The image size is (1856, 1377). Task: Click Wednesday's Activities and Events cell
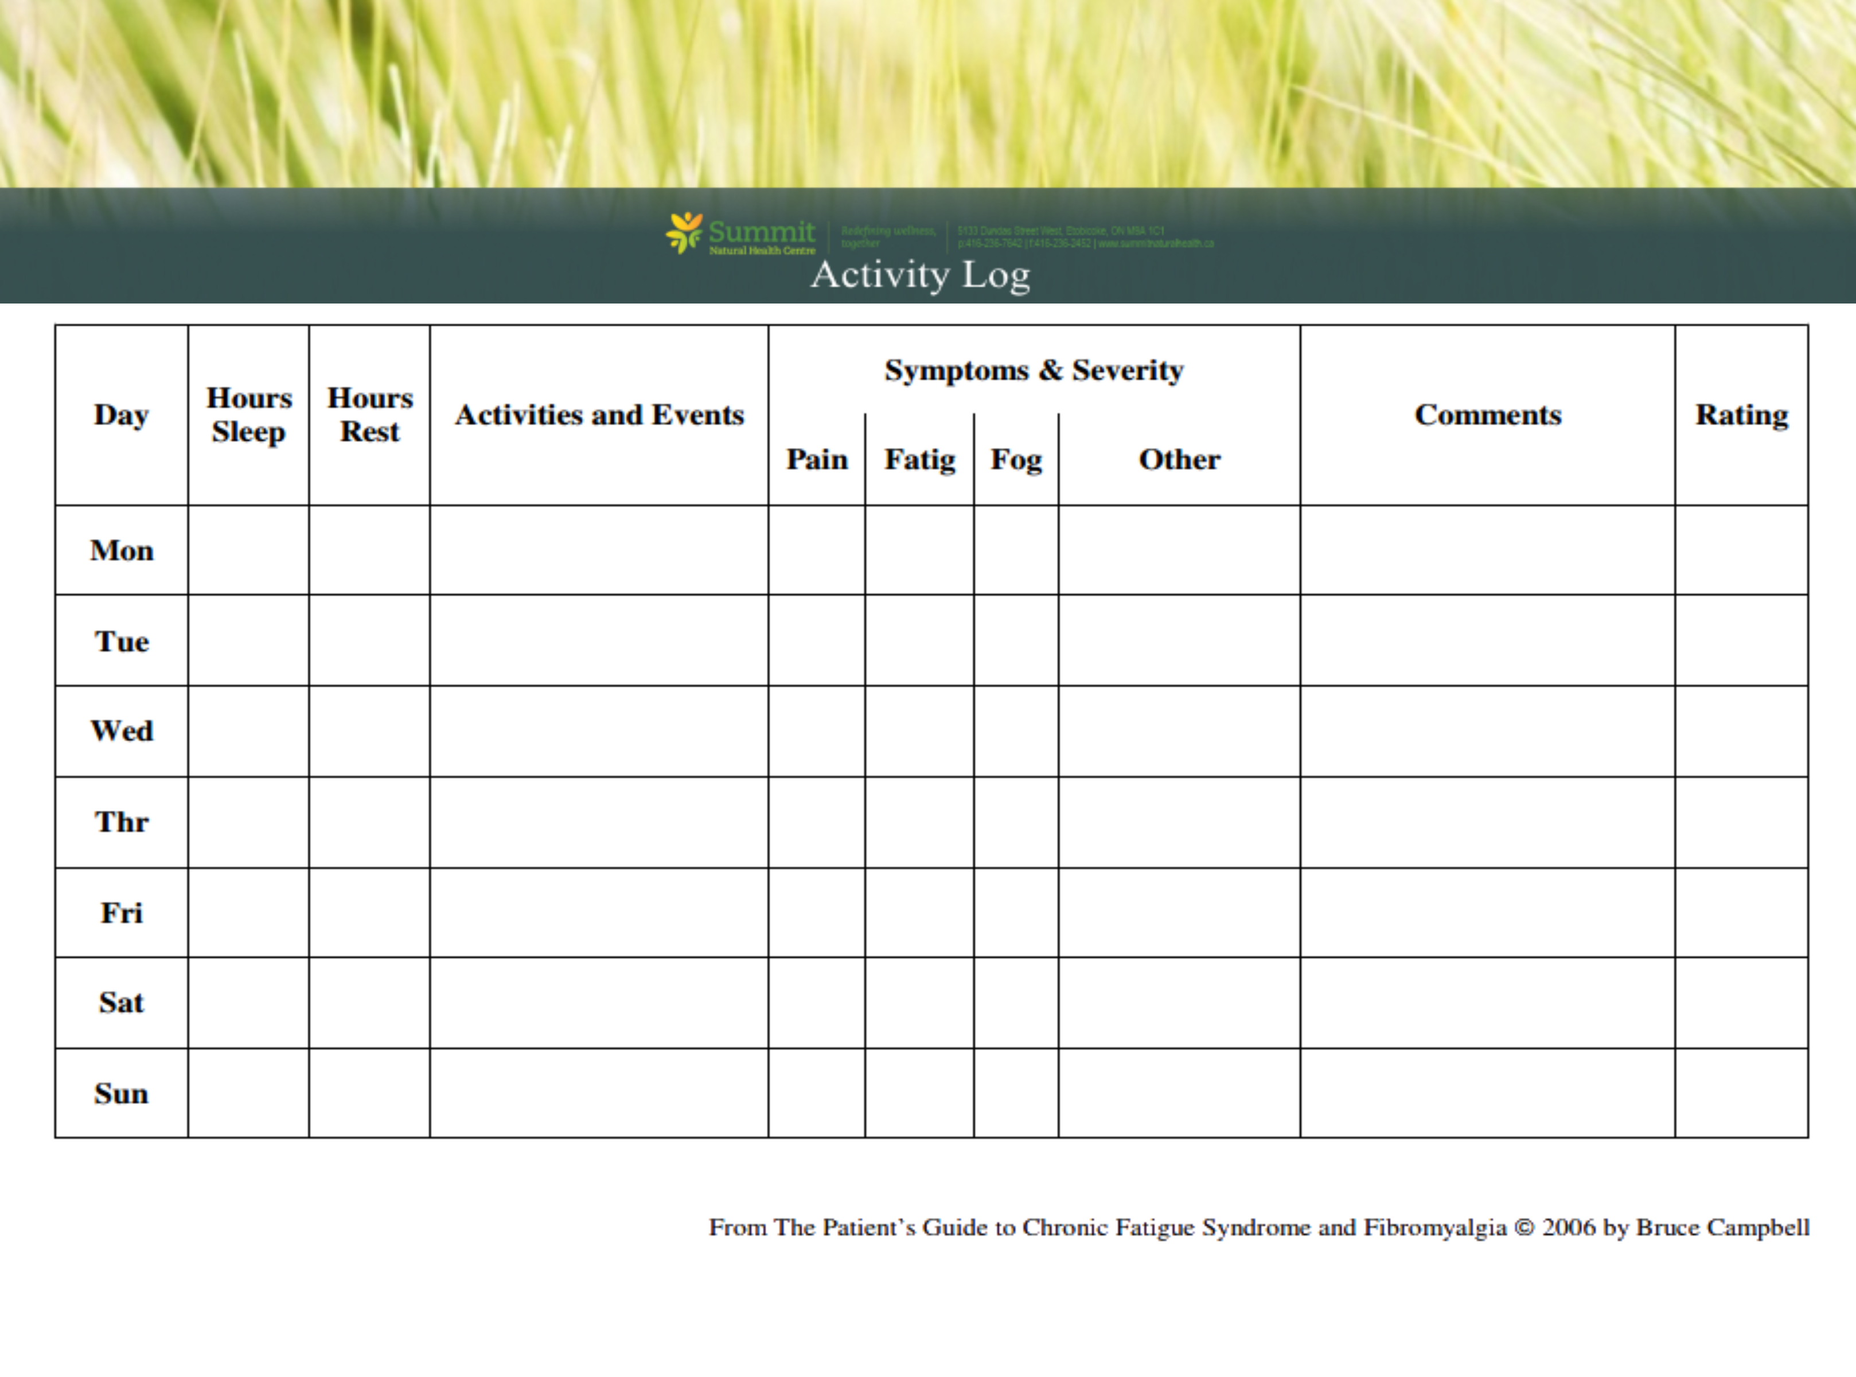pyautogui.click(x=599, y=731)
